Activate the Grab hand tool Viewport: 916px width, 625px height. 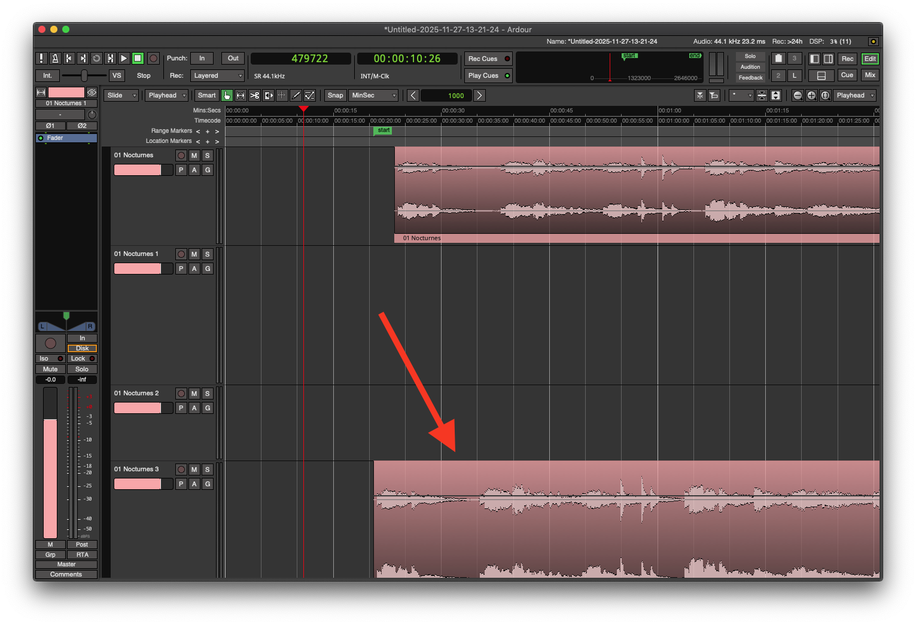tap(227, 96)
